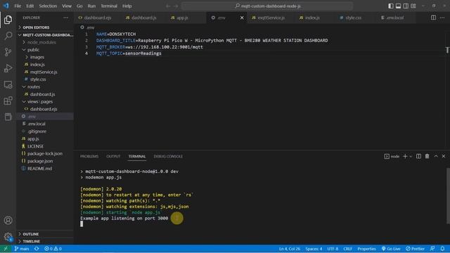
Task: Open Remote Explorer view
Action: 8,84
